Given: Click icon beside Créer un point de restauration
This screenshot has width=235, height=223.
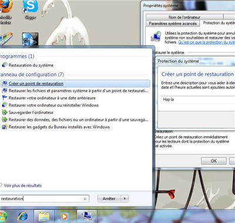Looking at the screenshot, I should coord(4,83).
